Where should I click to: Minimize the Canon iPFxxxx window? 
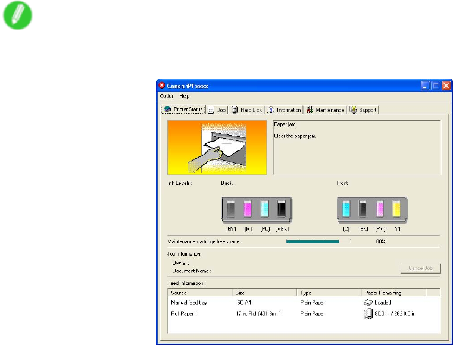click(x=425, y=86)
